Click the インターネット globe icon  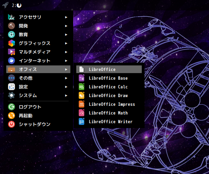[x=11, y=61]
